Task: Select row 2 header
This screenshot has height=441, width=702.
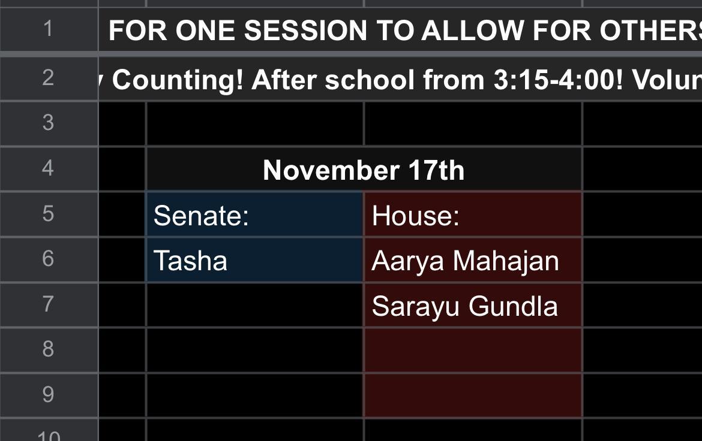Action: tap(49, 78)
